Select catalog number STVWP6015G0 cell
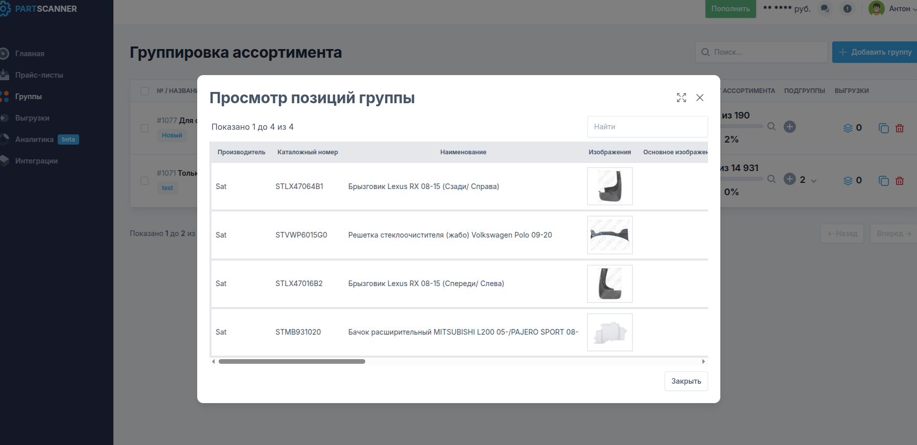Image resolution: width=917 pixels, height=445 pixels. pyautogui.click(x=301, y=235)
